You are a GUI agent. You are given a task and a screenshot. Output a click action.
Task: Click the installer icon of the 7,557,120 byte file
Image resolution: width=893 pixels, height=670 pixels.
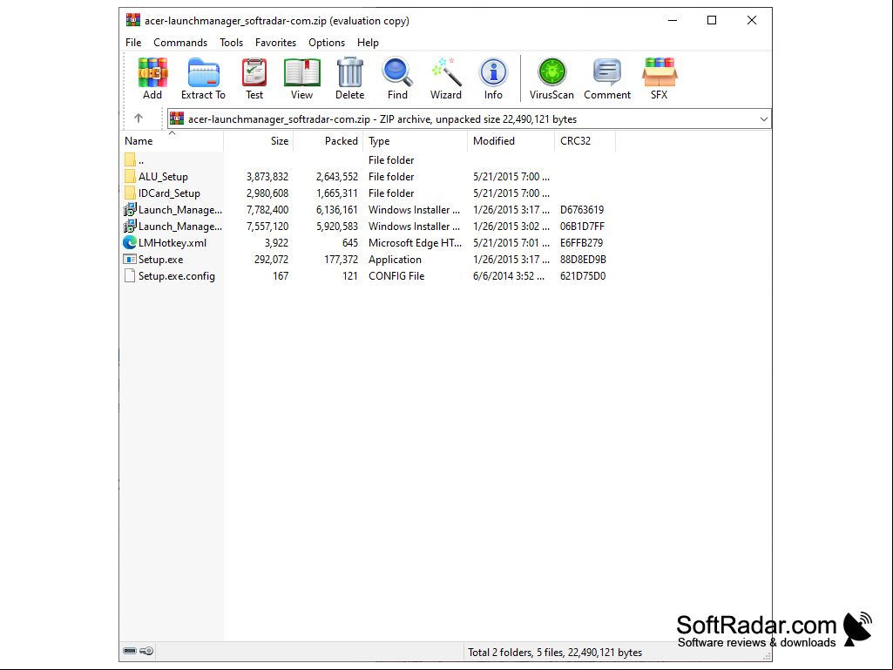[x=130, y=226]
